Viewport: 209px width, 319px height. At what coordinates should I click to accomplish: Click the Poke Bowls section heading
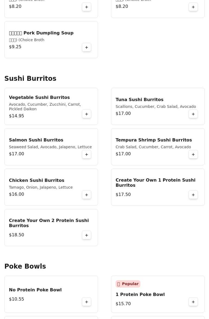[x=25, y=266]
